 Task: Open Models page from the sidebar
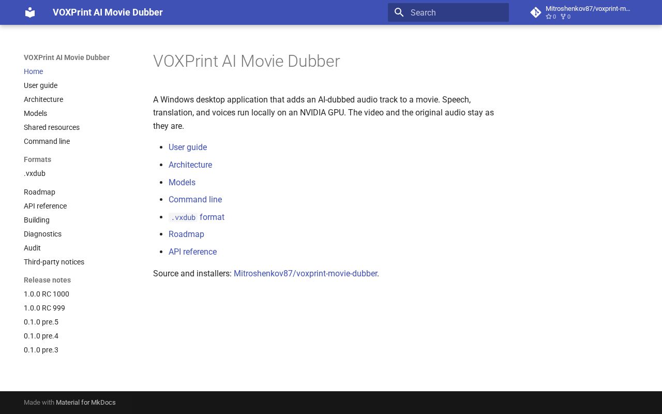point(35,113)
